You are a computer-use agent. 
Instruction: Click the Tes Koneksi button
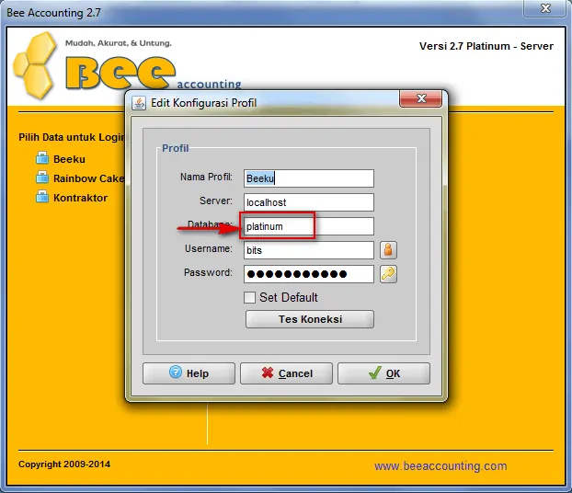[x=310, y=319]
